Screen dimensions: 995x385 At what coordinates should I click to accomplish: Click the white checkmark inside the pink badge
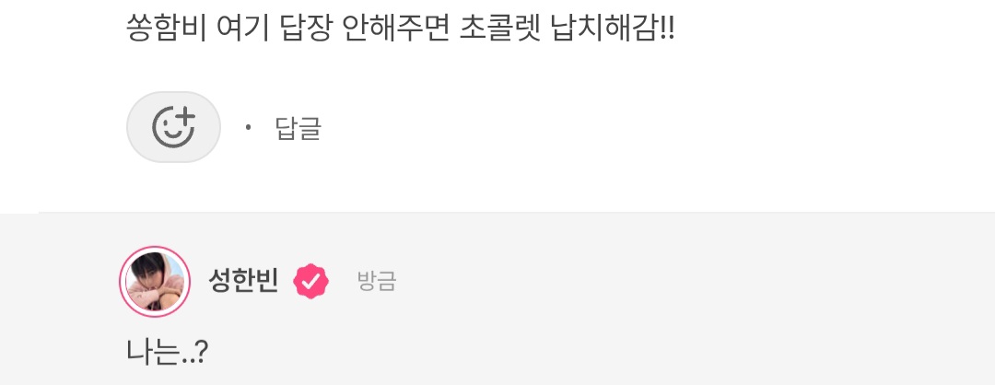(x=311, y=282)
